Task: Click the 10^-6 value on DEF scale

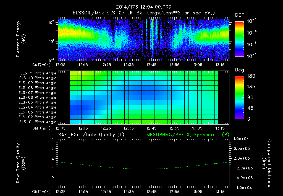Action: tap(252, 56)
